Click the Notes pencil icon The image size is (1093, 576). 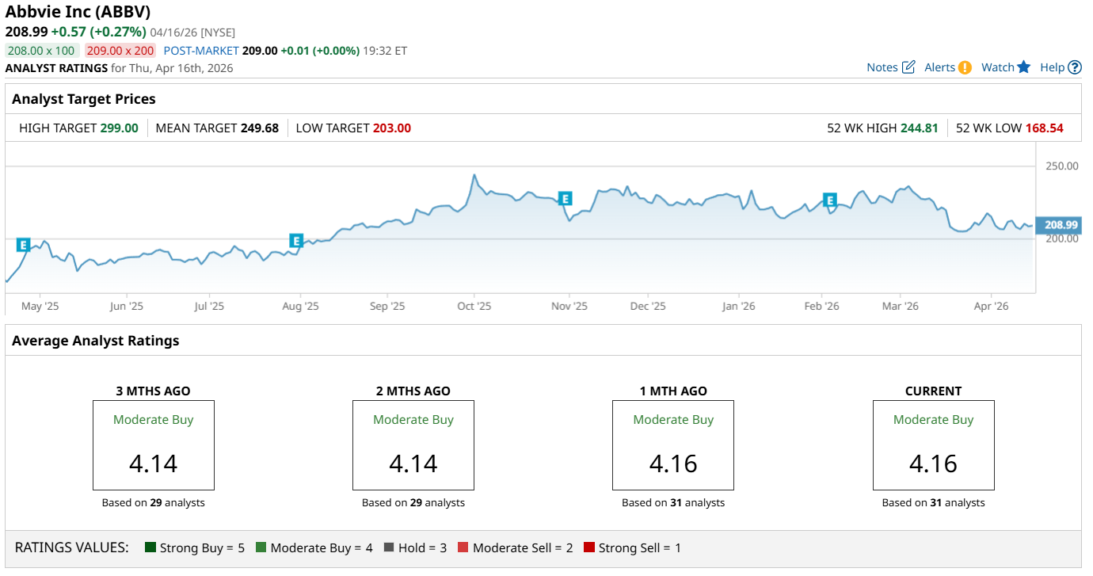coord(908,67)
